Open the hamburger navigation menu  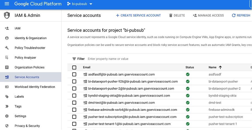point(7,4)
